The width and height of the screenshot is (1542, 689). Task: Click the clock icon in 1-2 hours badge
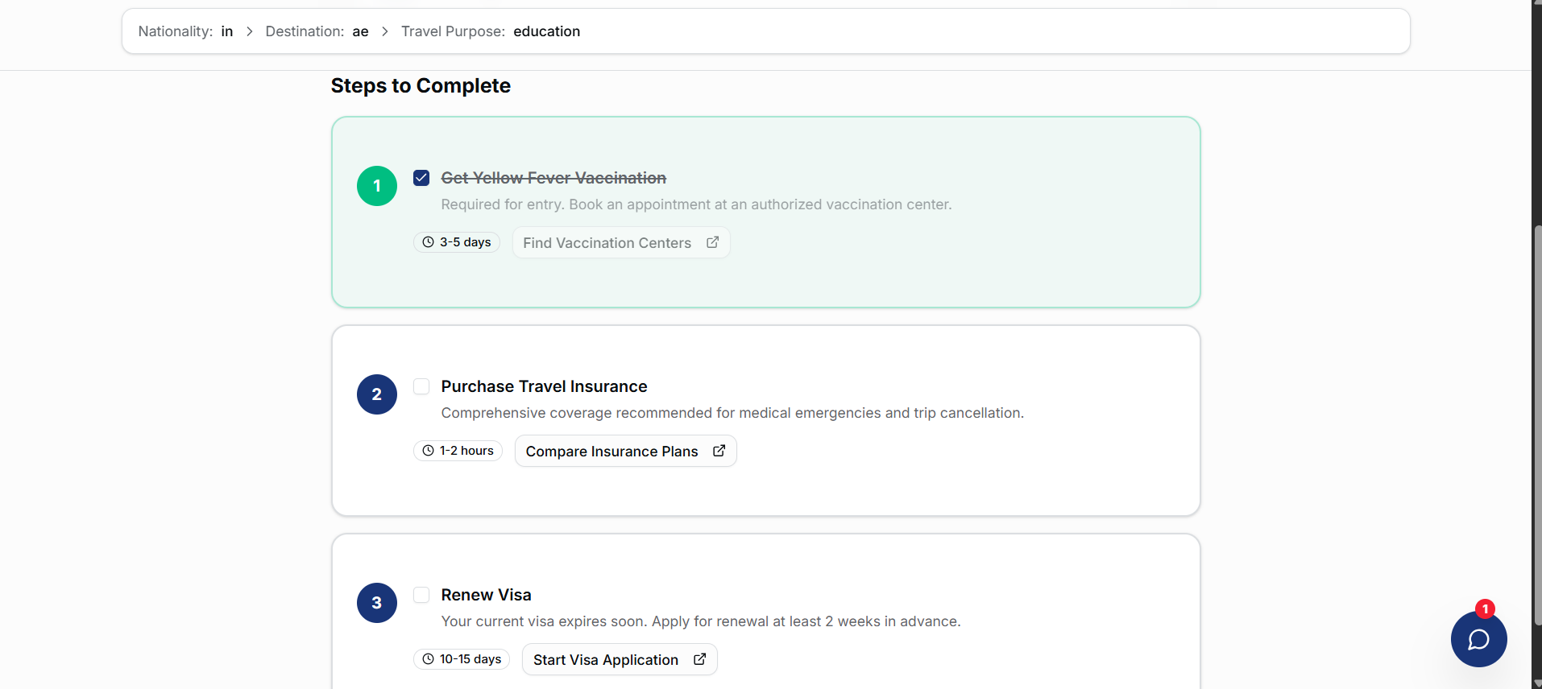tap(429, 451)
